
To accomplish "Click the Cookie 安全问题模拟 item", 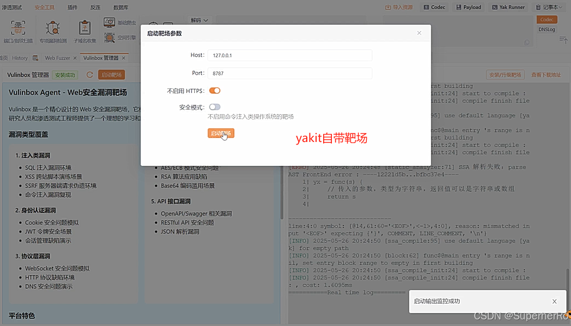I will [52, 223].
